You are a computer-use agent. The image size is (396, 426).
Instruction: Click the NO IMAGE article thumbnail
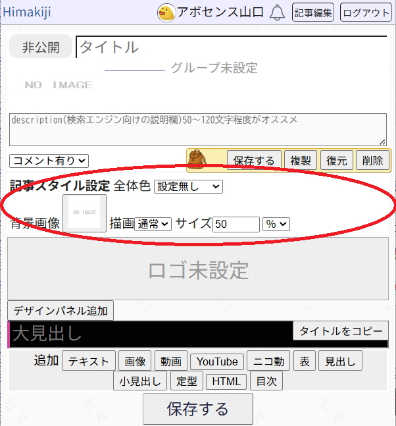click(59, 85)
